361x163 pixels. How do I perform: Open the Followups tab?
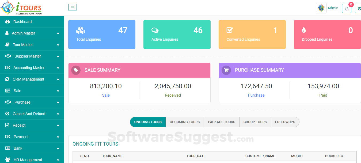285,122
